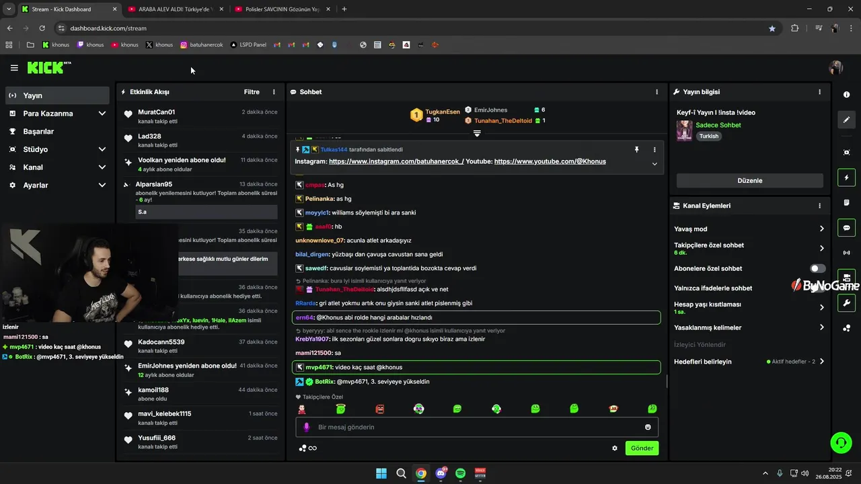
Task: Click the broadcast signal icon in right rail
Action: [846, 253]
